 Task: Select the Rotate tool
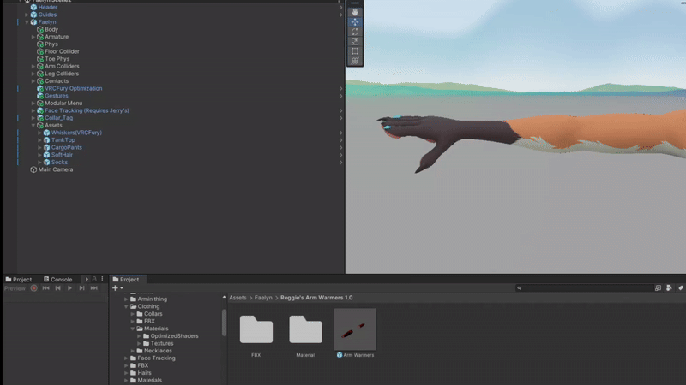[355, 32]
